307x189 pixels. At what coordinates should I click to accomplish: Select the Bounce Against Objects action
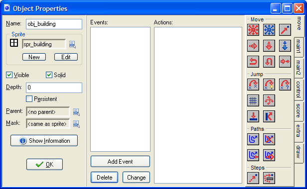pyautogui.click(x=269, y=116)
